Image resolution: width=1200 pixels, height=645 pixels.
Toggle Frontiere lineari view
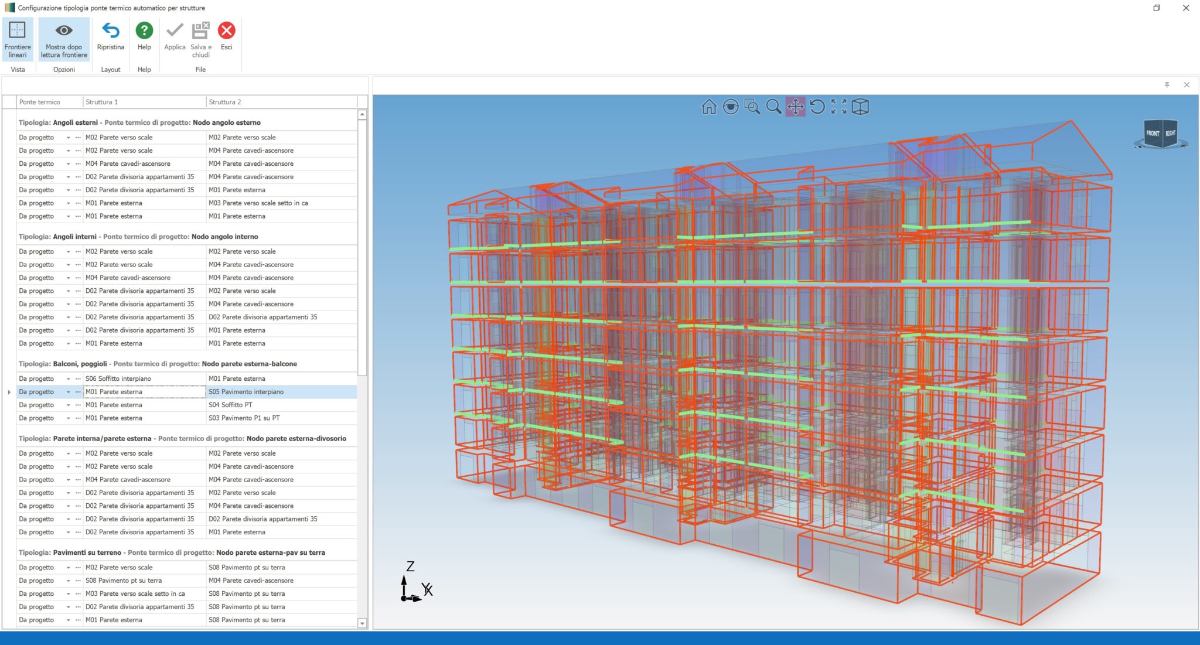[x=18, y=39]
